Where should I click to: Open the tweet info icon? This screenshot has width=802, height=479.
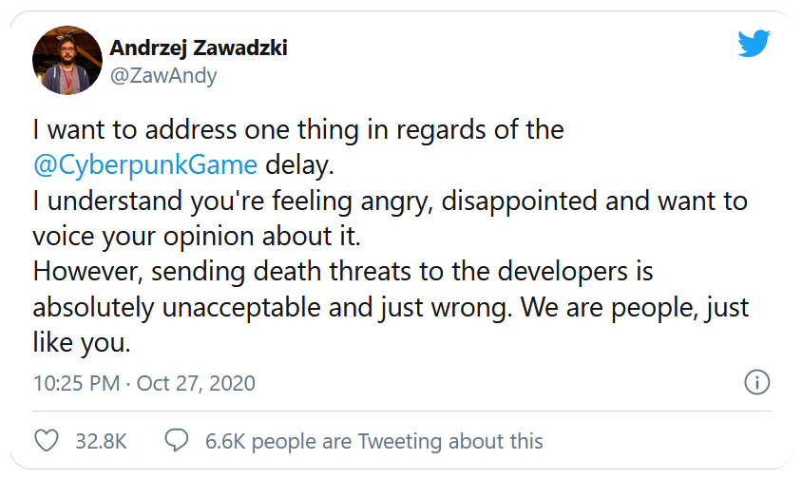coord(755,382)
